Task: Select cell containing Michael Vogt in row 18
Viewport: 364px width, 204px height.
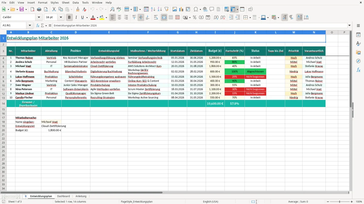Action: [51, 122]
